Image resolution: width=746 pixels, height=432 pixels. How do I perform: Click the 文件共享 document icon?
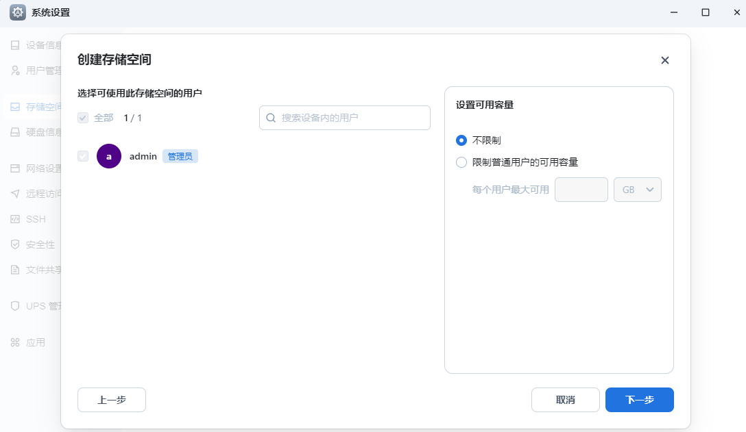pos(15,270)
